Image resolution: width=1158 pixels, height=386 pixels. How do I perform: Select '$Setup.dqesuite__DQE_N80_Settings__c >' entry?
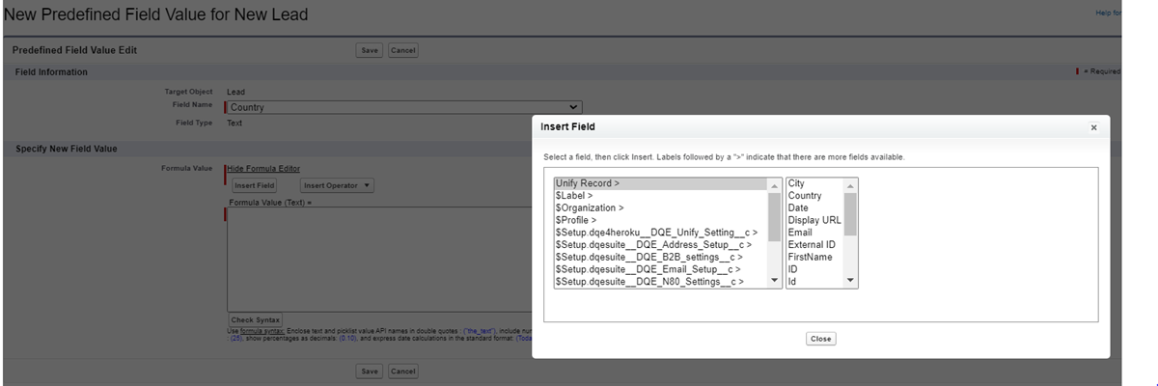(x=661, y=282)
